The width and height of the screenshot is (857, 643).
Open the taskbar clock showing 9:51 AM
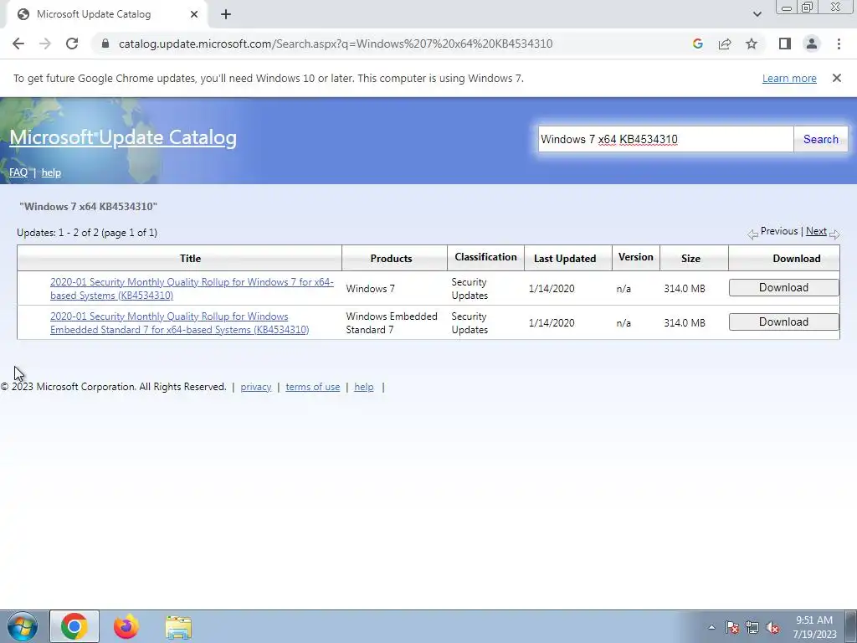tap(814, 626)
